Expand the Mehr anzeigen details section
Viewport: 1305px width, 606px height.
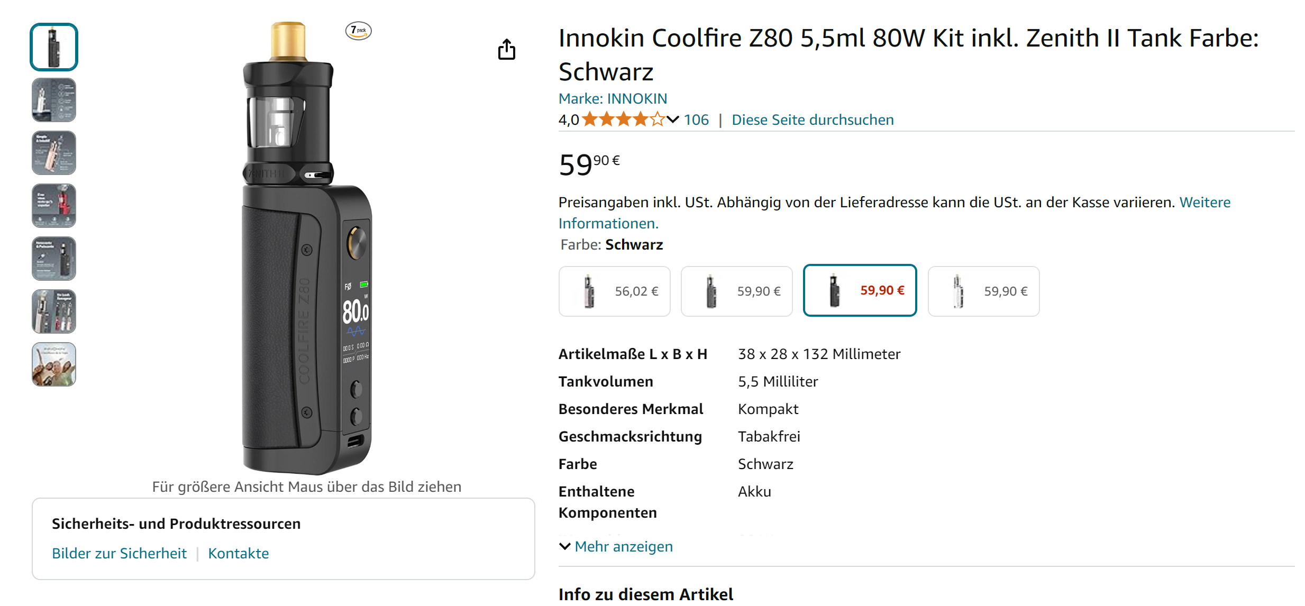tap(616, 546)
